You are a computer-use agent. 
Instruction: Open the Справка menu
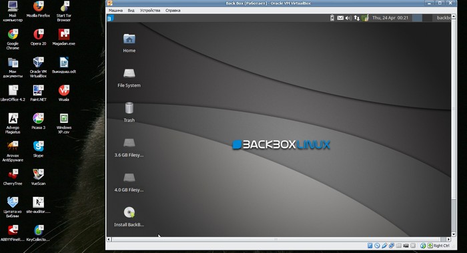(x=173, y=11)
